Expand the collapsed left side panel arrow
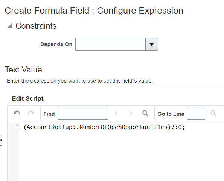Screen dimensions: 224x181 pos(1,140)
